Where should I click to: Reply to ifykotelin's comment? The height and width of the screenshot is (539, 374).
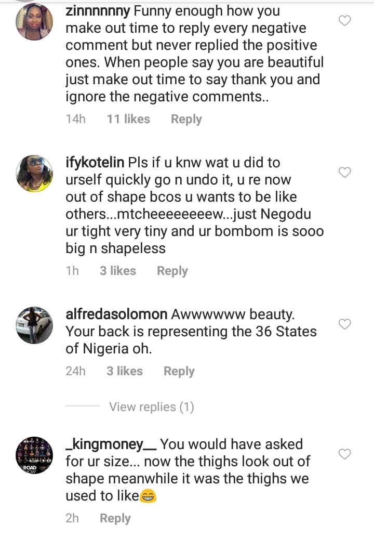[x=172, y=271]
